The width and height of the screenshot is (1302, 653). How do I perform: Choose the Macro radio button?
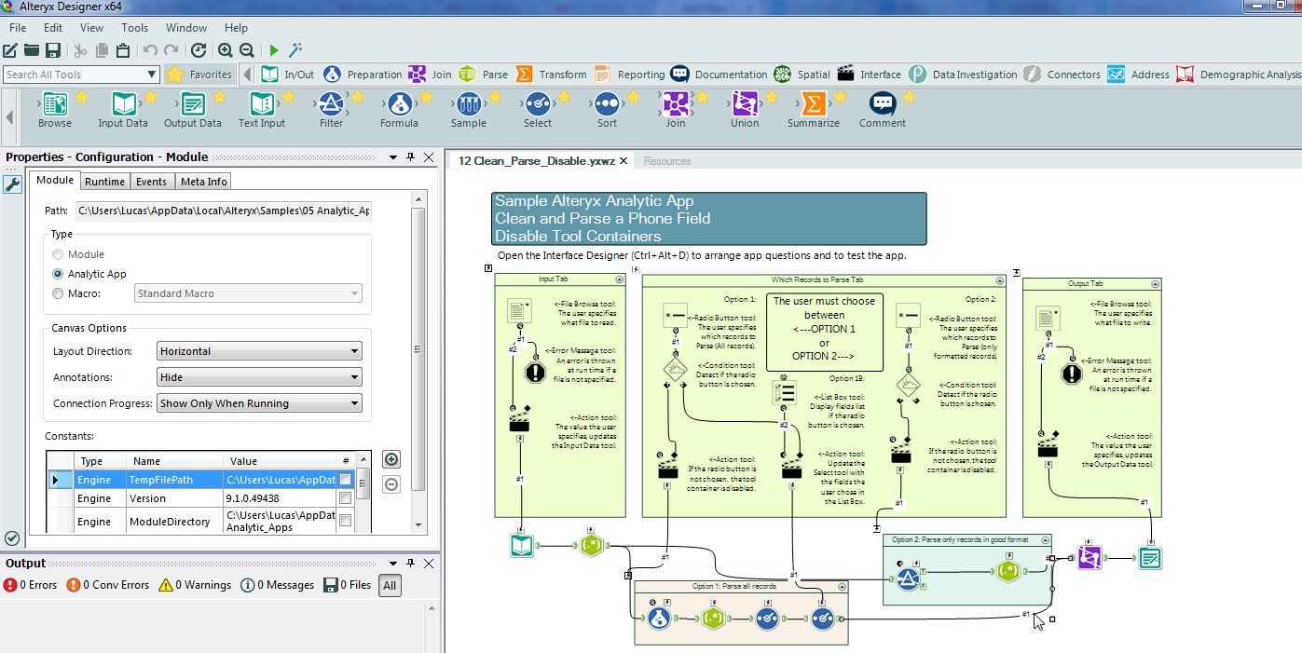coord(59,293)
